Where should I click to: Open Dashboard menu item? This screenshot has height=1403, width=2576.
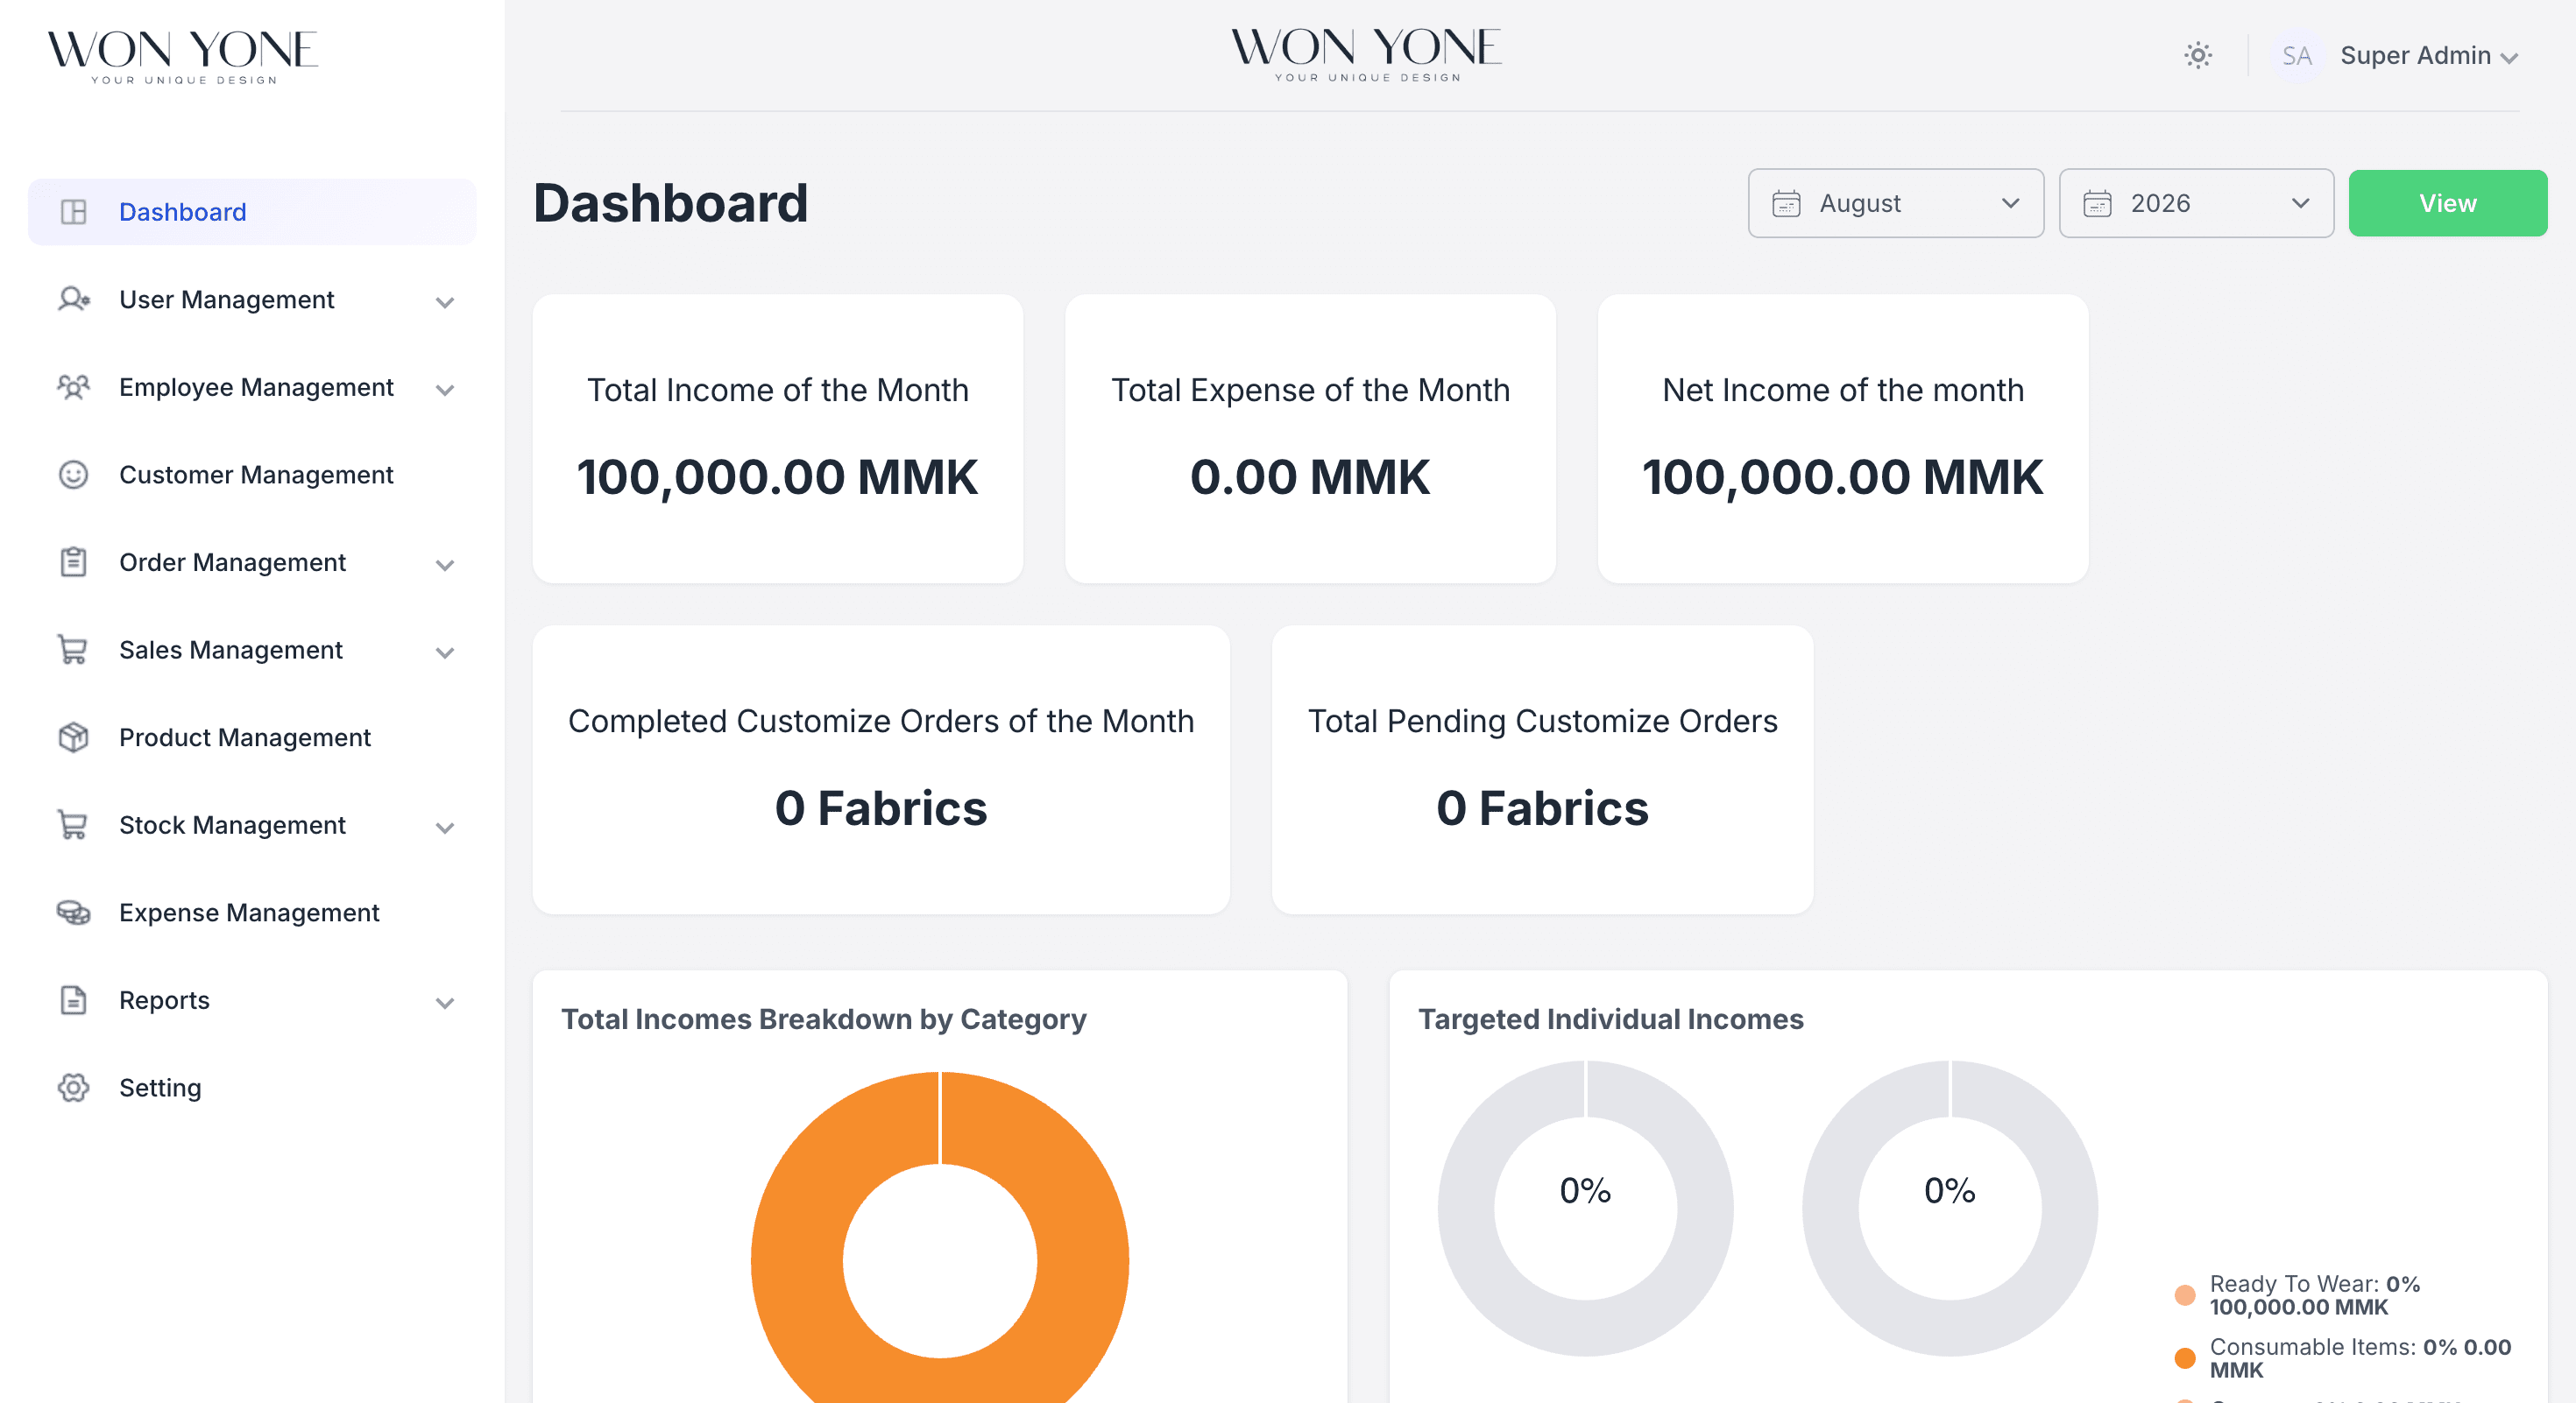[252, 212]
